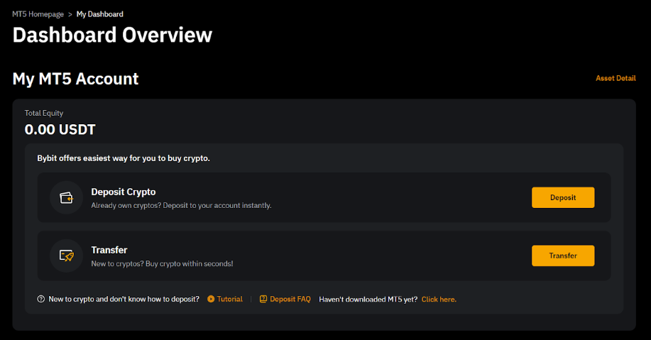Go to MT5 Homepage in breadcrumb

pyautogui.click(x=38, y=14)
